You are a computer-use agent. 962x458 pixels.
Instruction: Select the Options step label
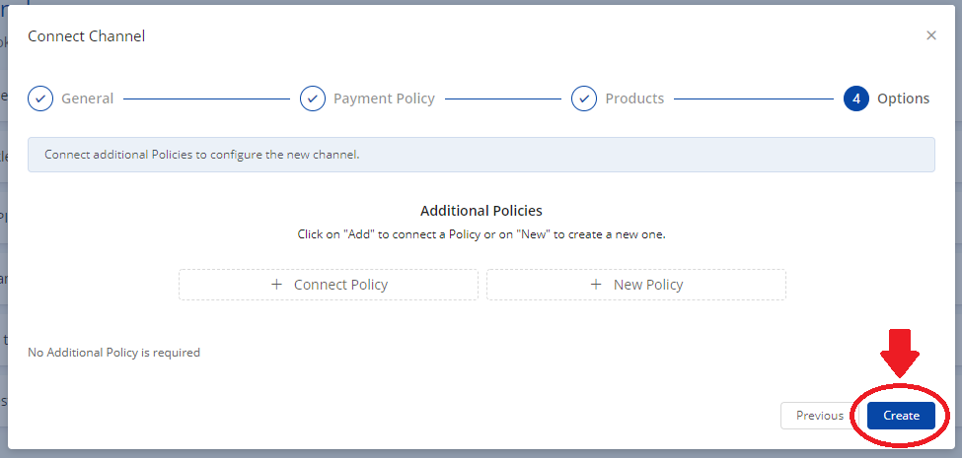[903, 98]
